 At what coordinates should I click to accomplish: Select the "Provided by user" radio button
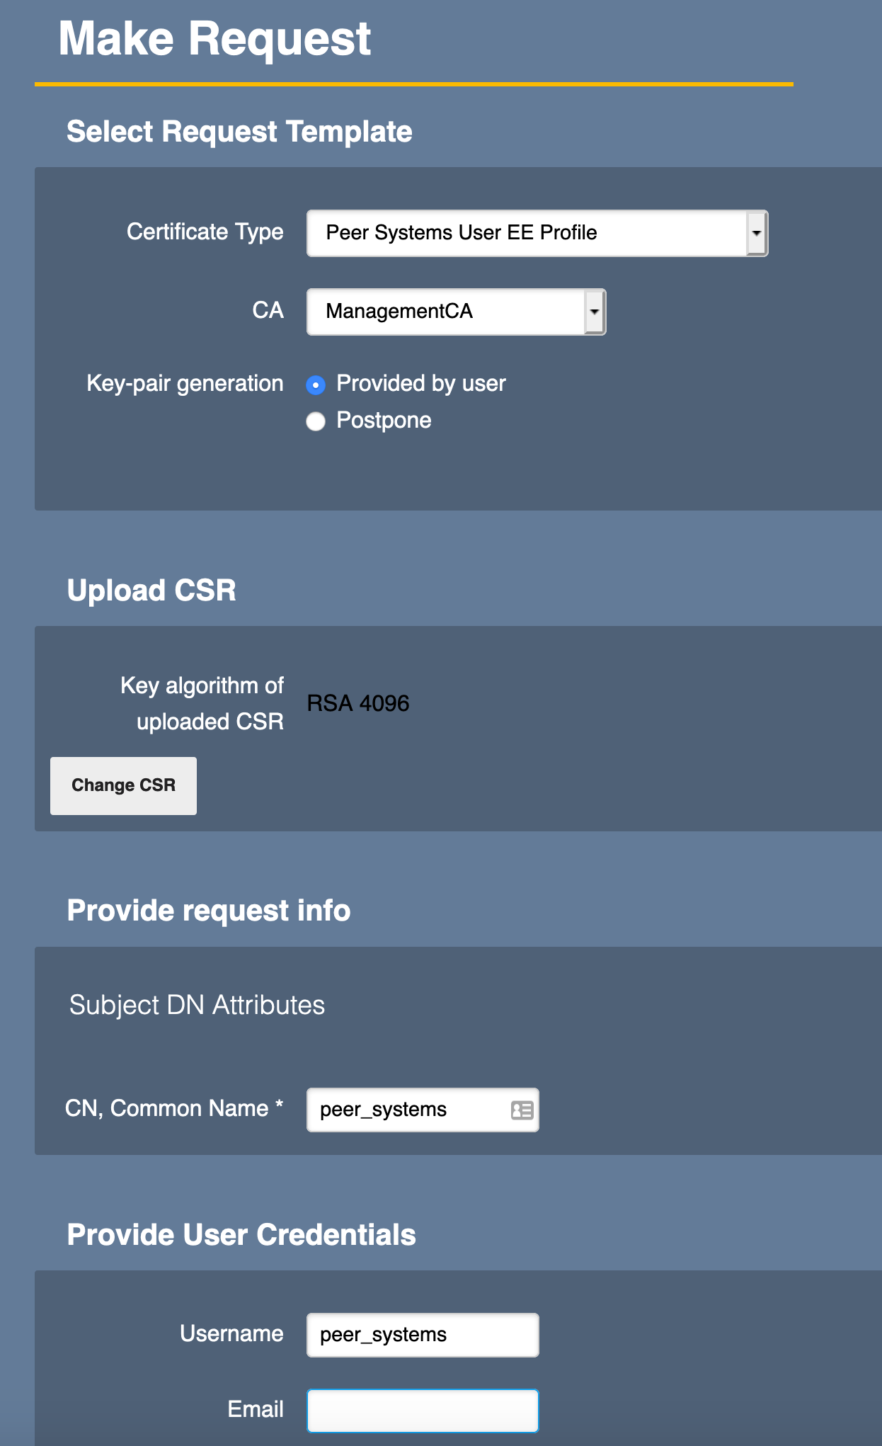(x=316, y=385)
